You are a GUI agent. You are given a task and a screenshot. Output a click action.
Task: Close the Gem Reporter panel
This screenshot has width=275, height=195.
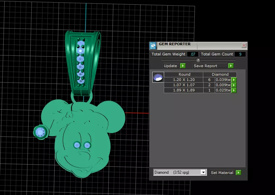pos(244,46)
